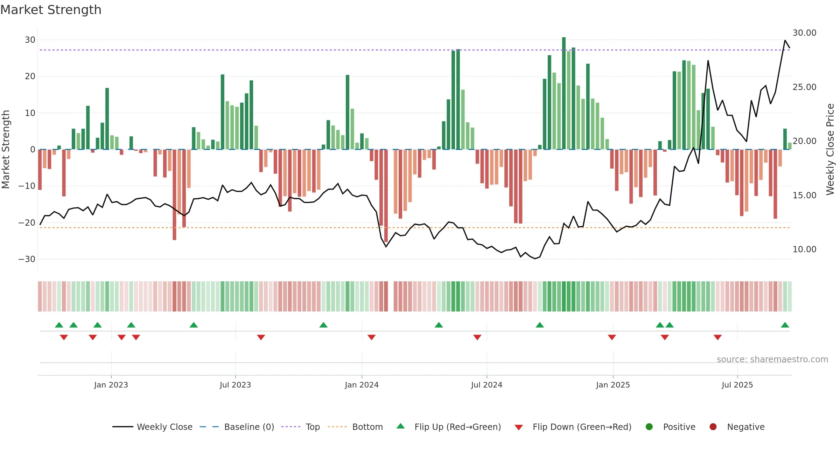Toggle the Top legend entry
The width and height of the screenshot is (840, 473).
(x=300, y=427)
